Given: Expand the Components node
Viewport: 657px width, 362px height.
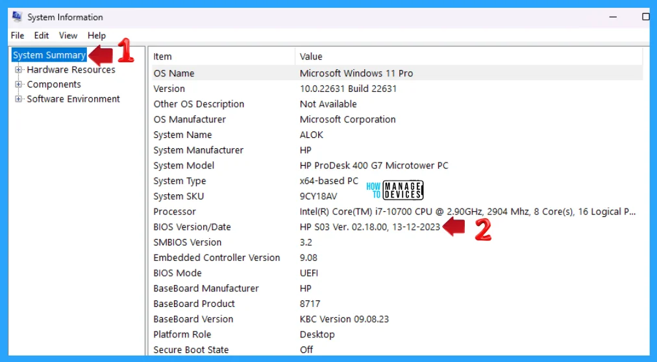Looking at the screenshot, I should coord(18,84).
